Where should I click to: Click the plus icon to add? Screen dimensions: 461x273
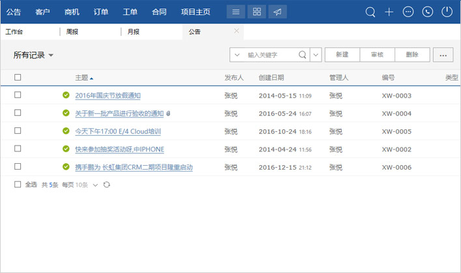[x=389, y=12]
